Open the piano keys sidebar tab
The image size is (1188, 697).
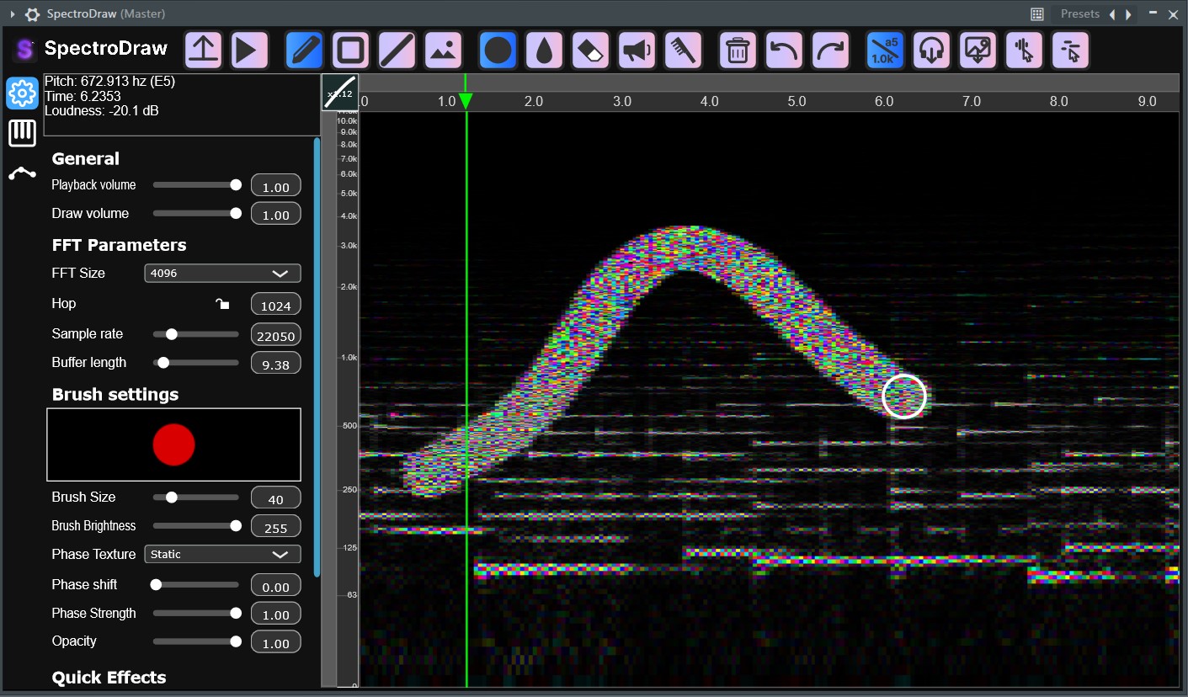click(x=23, y=133)
